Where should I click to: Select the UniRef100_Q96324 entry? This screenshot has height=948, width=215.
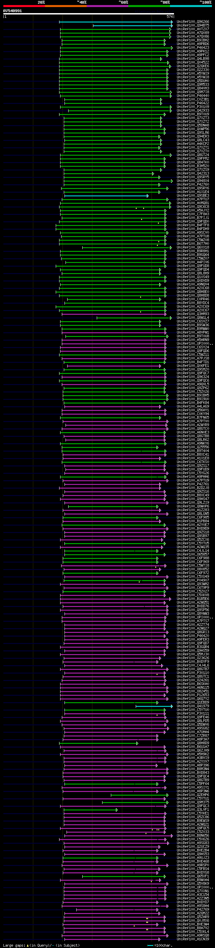pyautogui.click(x=193, y=377)
